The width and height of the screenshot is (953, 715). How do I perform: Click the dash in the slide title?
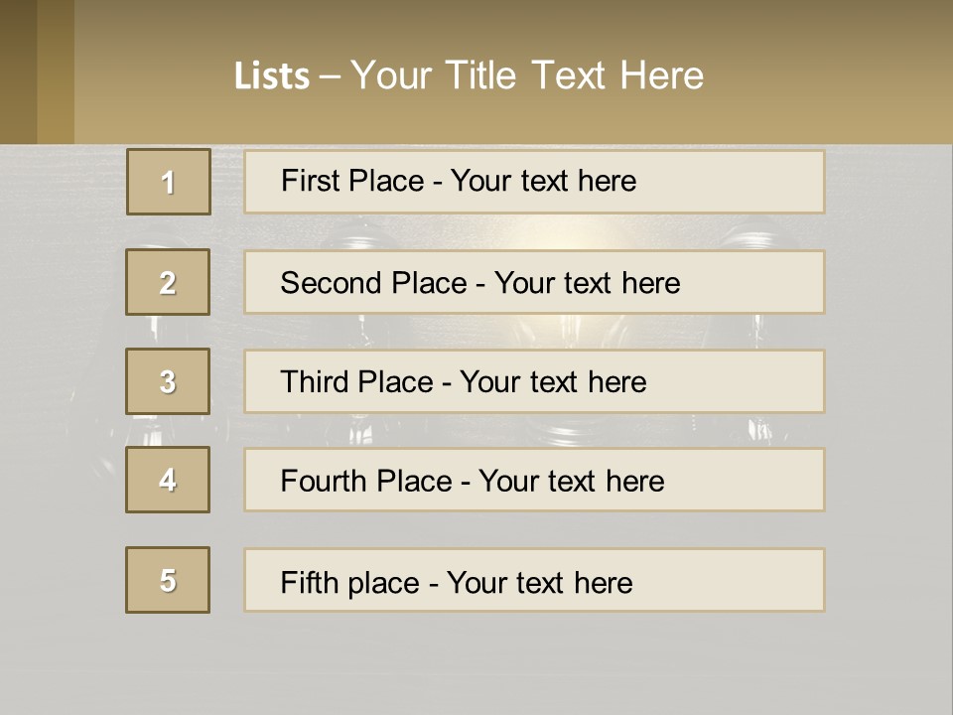pos(330,76)
